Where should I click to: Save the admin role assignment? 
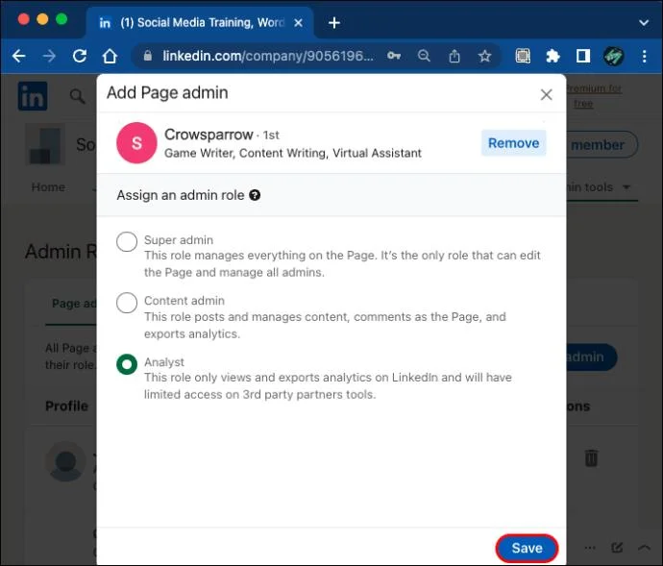click(527, 548)
